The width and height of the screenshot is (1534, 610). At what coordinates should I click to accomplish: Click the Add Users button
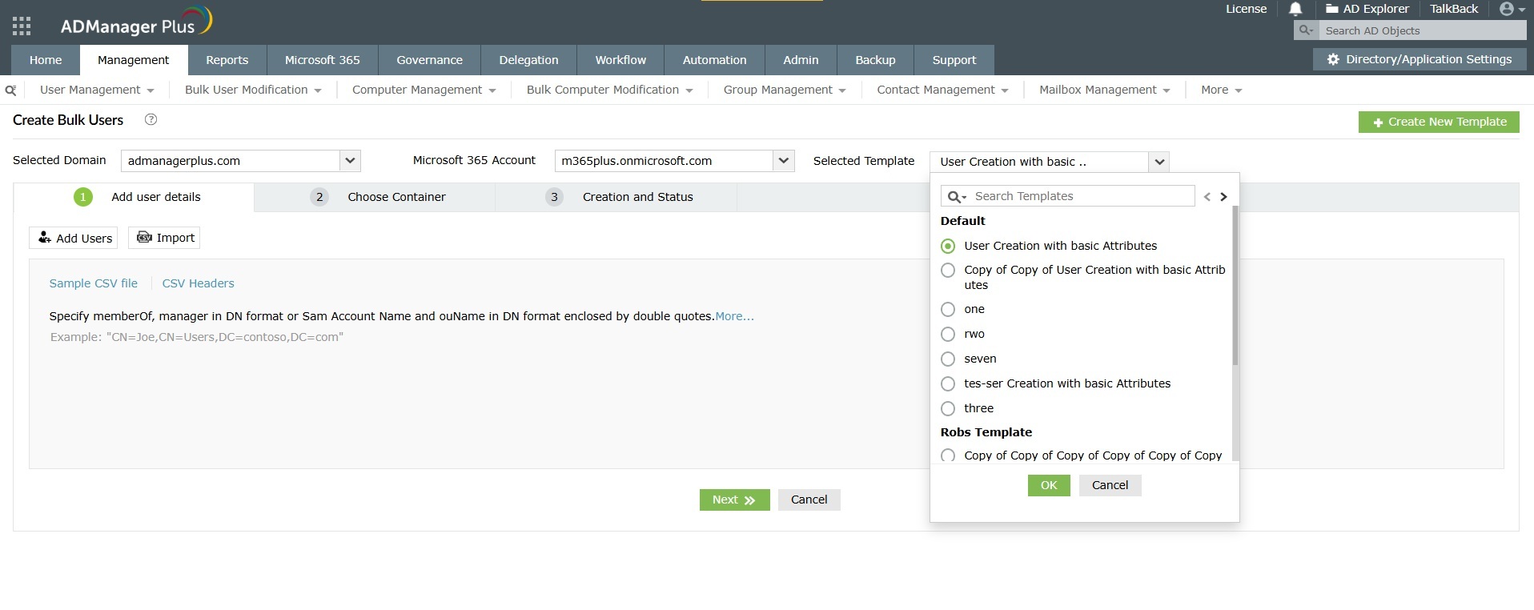point(74,238)
